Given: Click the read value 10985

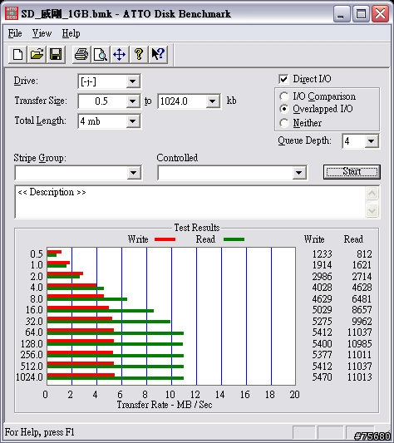Looking at the screenshot, I should (360, 343).
